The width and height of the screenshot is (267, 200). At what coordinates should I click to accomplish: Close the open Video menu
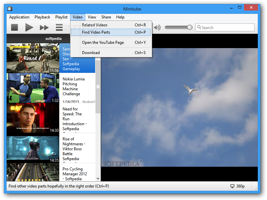pos(78,17)
